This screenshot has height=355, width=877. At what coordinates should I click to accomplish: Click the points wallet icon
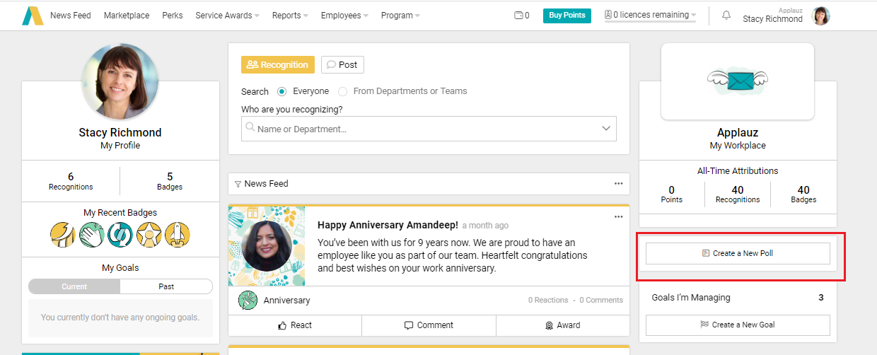pos(518,16)
